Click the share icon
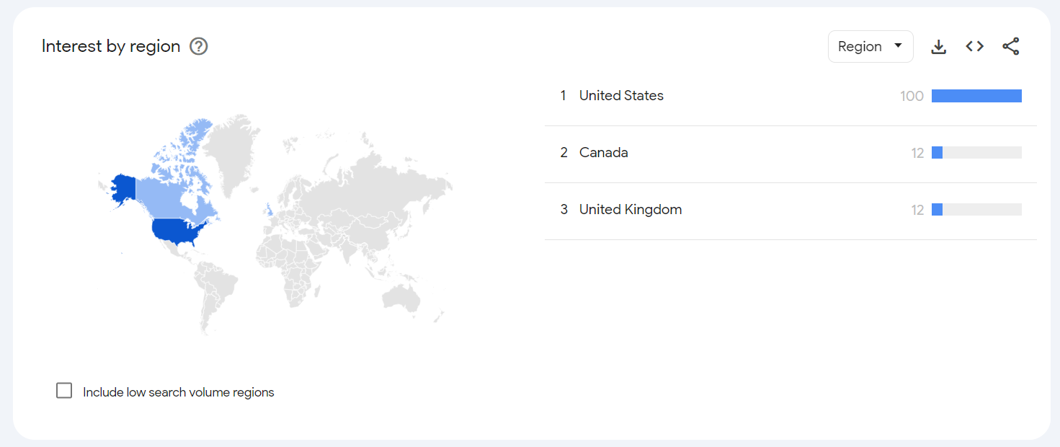Screen dimensions: 1060x447 point(1011,47)
